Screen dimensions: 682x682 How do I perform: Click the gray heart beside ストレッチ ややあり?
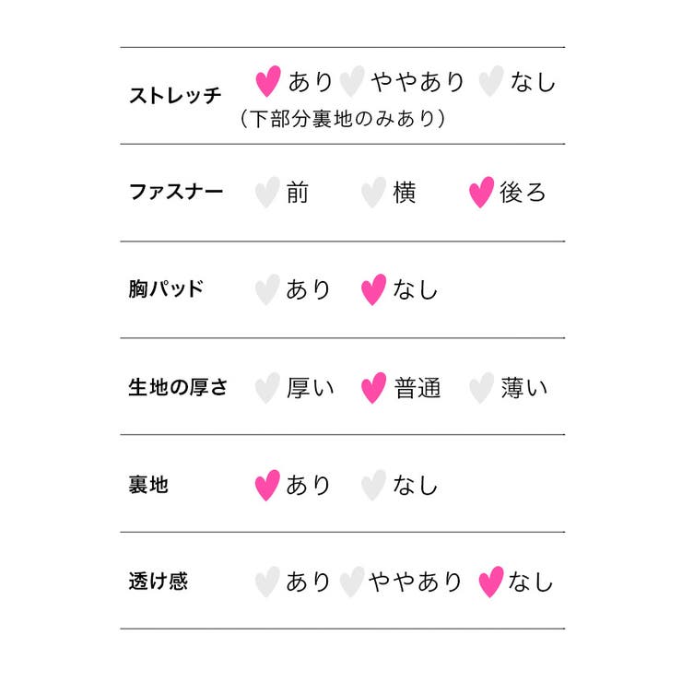coord(352,81)
